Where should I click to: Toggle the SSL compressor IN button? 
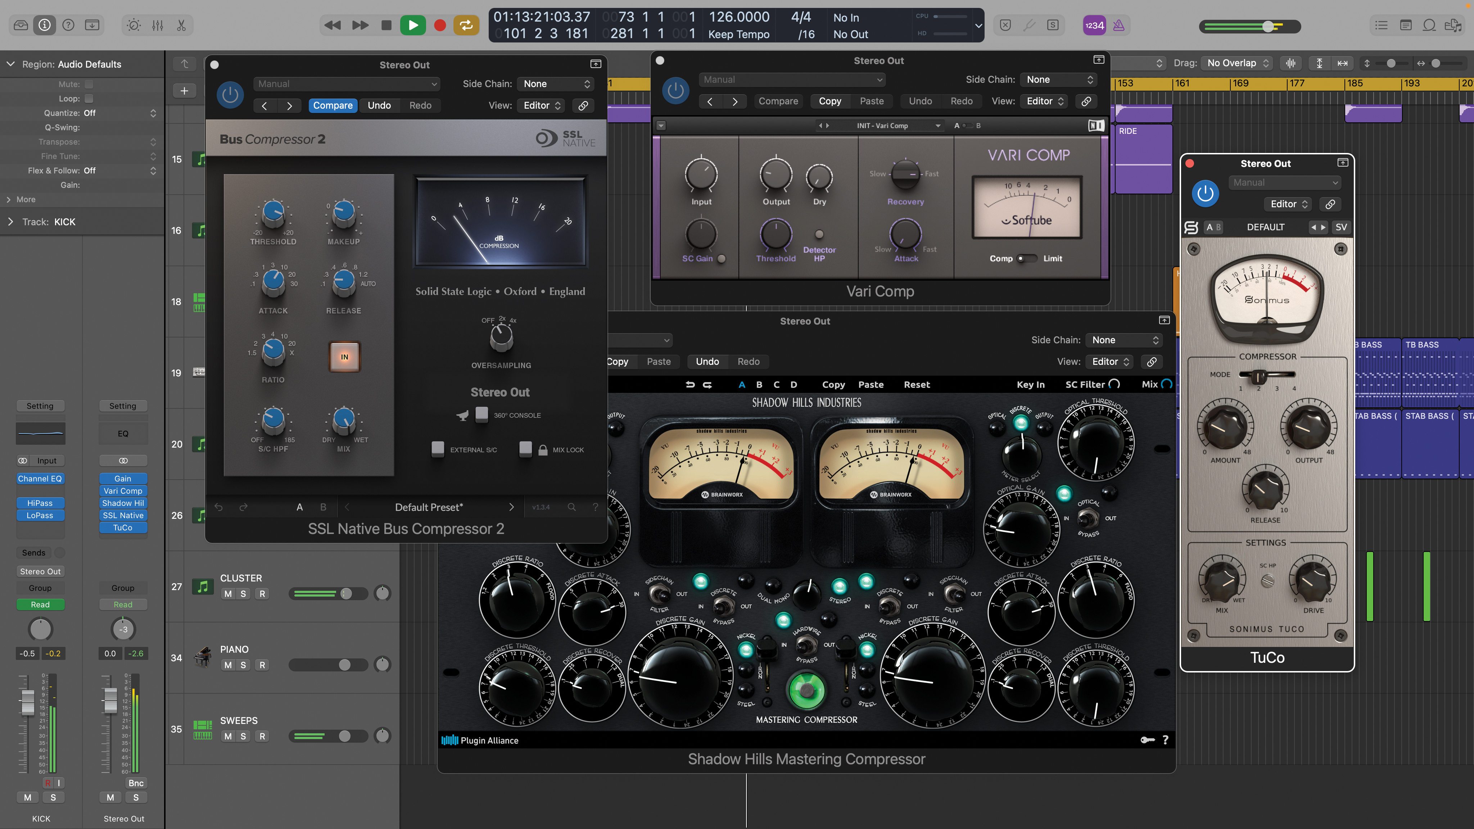pos(344,357)
